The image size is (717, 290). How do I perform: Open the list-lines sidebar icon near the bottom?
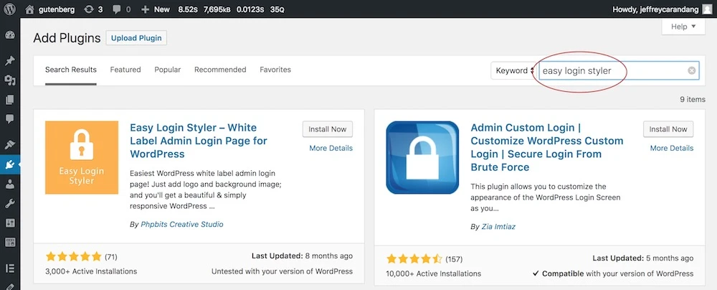(x=9, y=268)
